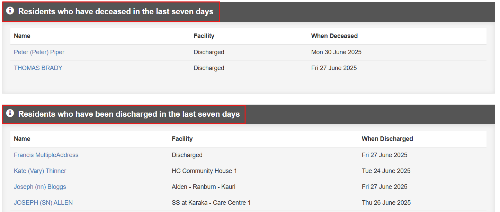Click 'Residents who have been discharged' panel title

129,114
